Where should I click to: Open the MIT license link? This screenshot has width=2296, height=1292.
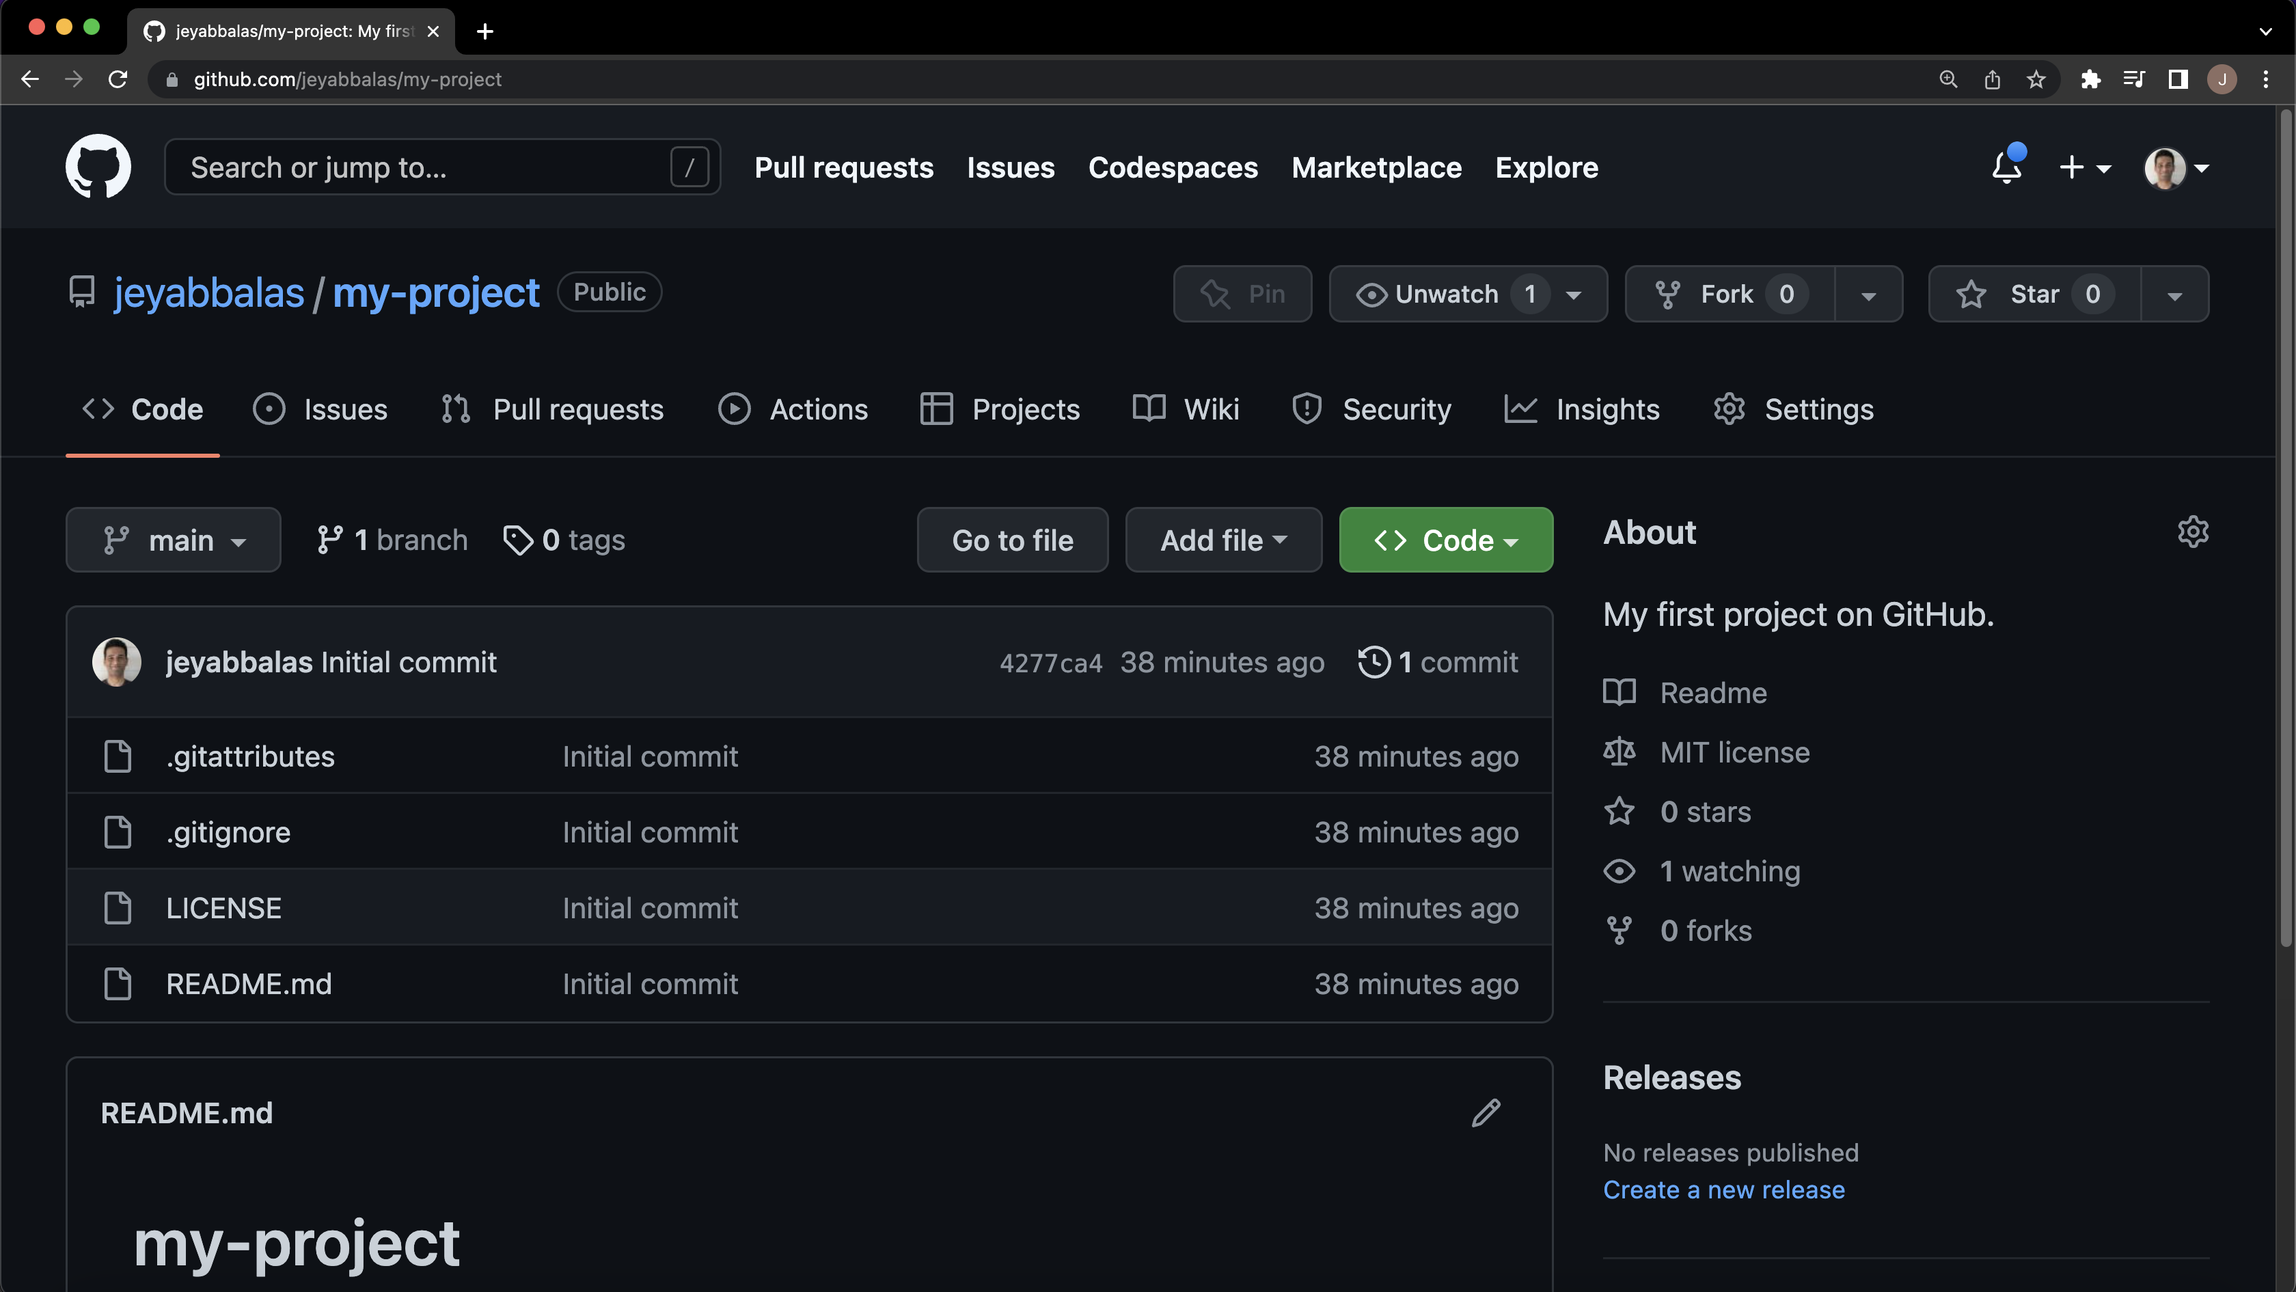pos(1734,752)
